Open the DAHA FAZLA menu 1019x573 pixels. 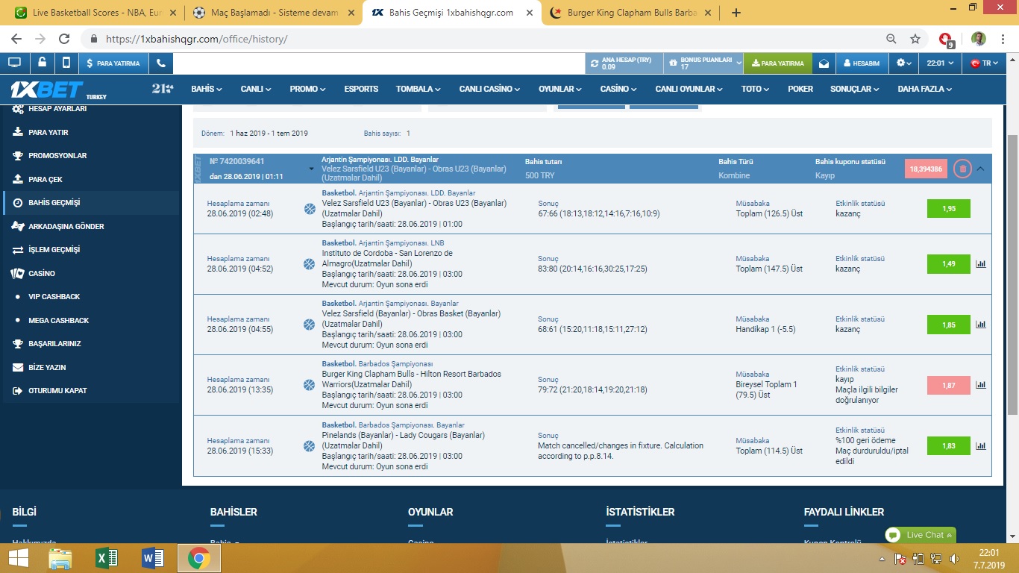(925, 89)
